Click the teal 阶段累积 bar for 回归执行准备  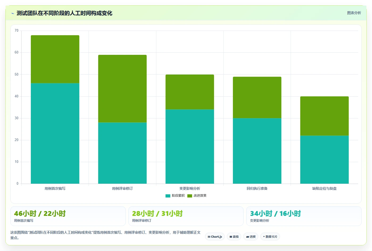(257, 151)
